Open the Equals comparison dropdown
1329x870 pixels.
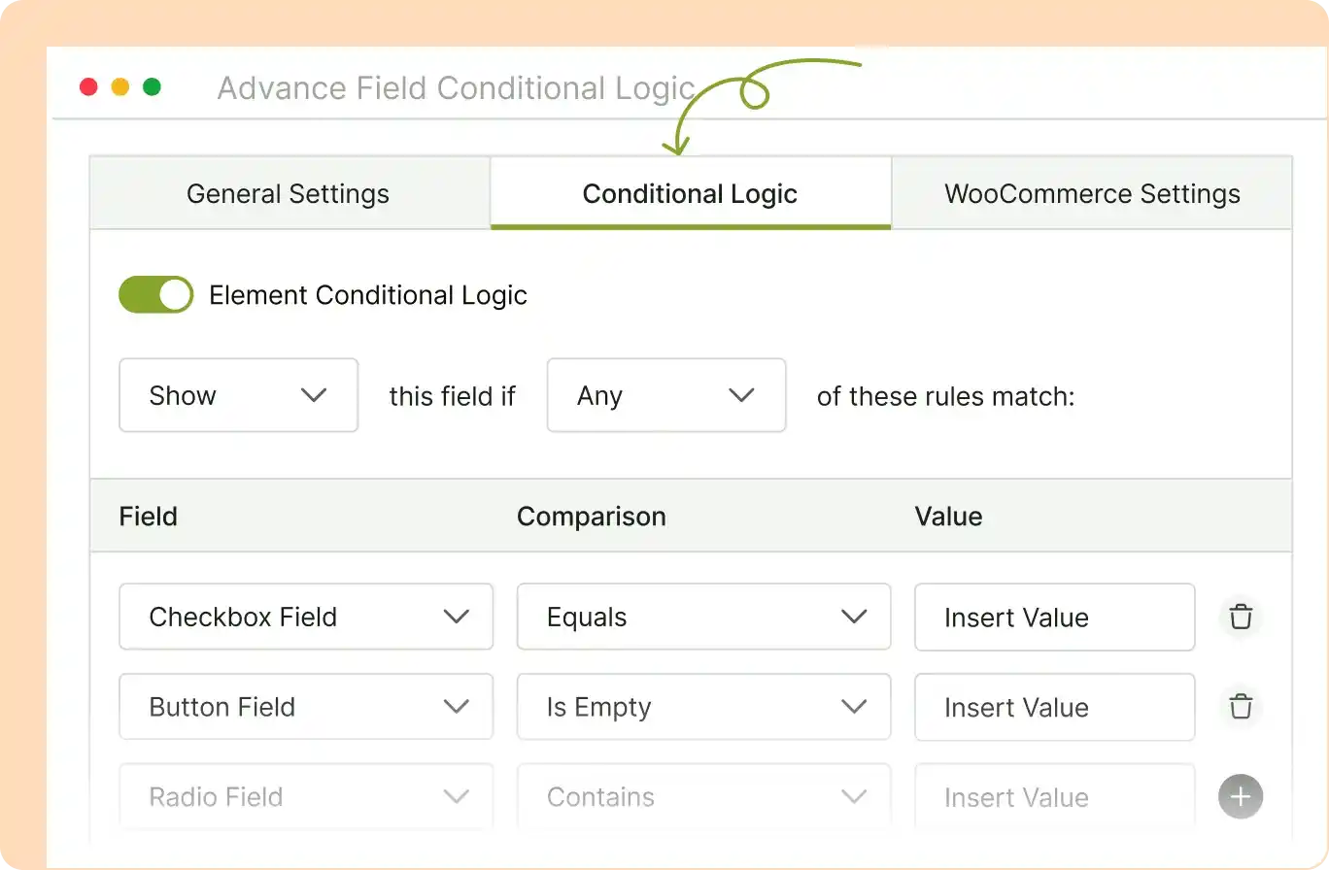point(703,617)
